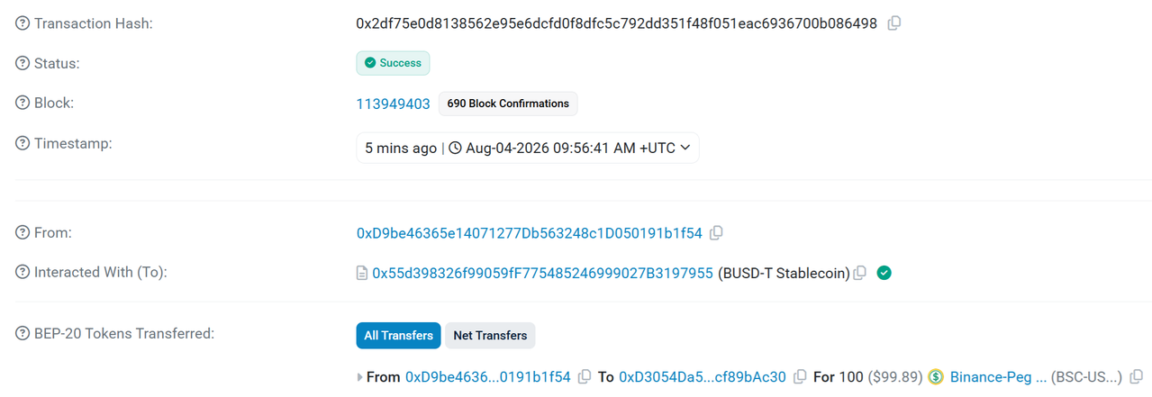Image resolution: width=1152 pixels, height=397 pixels.
Task: Copy the transfer sender address 0xD9be4636...0191b1f54
Action: tap(585, 377)
